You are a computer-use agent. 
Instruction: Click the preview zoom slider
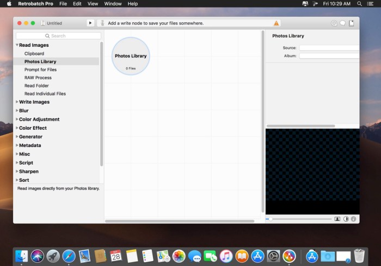click(299, 219)
